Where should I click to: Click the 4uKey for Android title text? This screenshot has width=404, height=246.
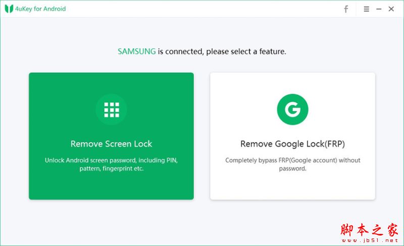tap(40, 9)
